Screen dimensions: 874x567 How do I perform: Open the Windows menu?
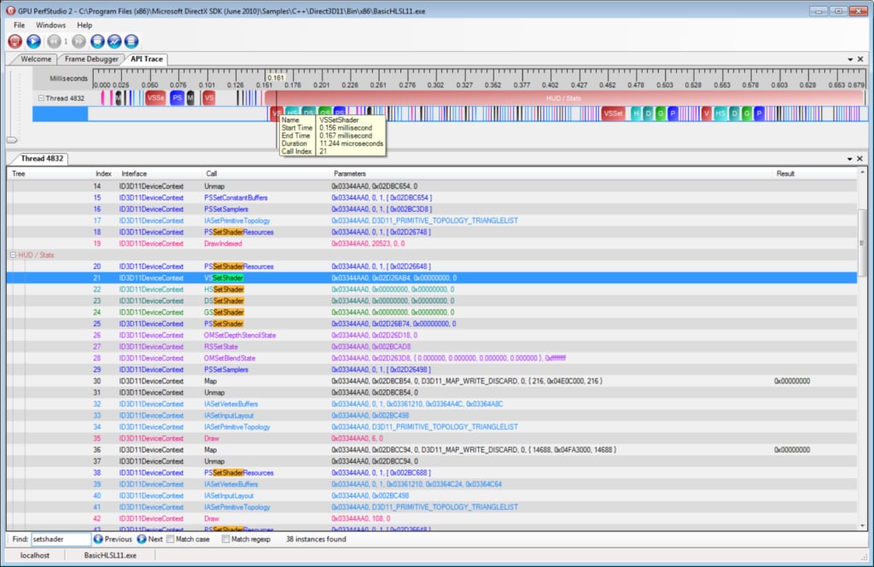coord(50,26)
